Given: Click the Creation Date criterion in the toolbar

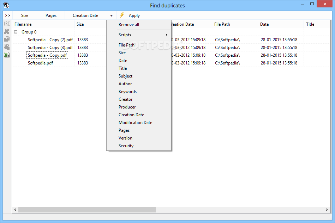Looking at the screenshot, I should point(85,16).
